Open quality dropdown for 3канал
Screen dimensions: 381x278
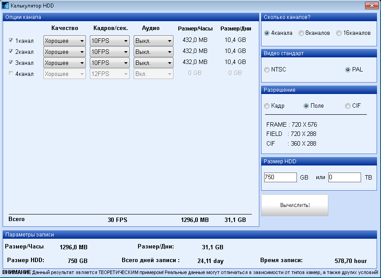click(65, 63)
